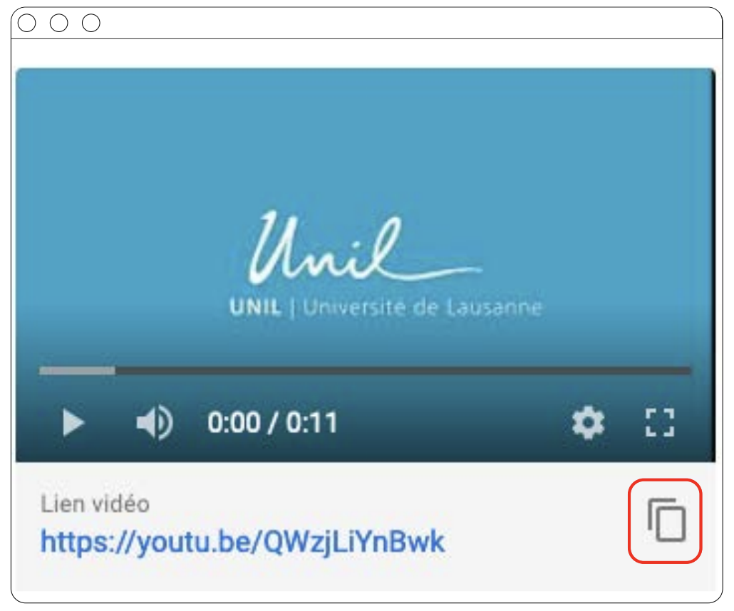This screenshot has width=734, height=611.
Task: Switch the video to fullscreen mode
Action: tap(660, 422)
